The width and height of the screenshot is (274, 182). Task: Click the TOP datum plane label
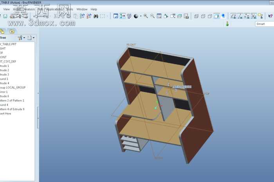coord(207,94)
